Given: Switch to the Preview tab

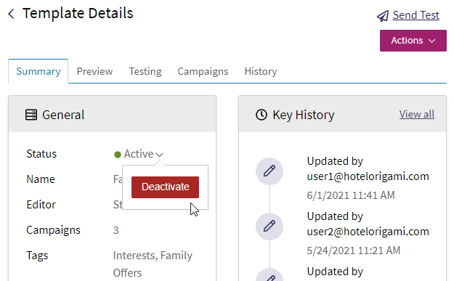Looking at the screenshot, I should [94, 71].
